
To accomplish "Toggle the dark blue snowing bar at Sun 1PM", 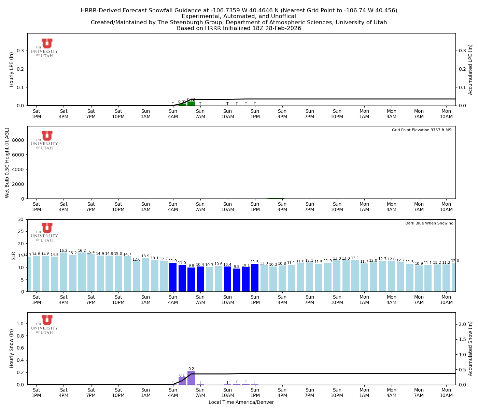I will 255,278.
